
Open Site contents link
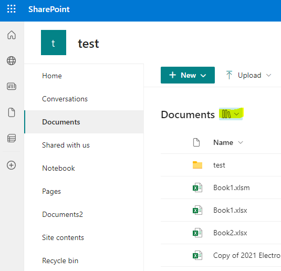click(63, 238)
